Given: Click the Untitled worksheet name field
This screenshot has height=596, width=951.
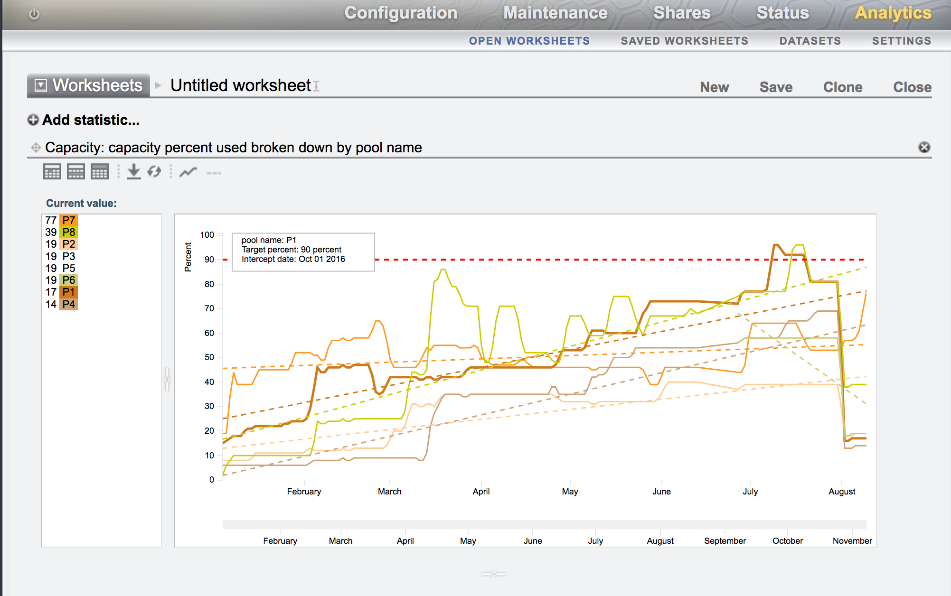Looking at the screenshot, I should (x=241, y=86).
